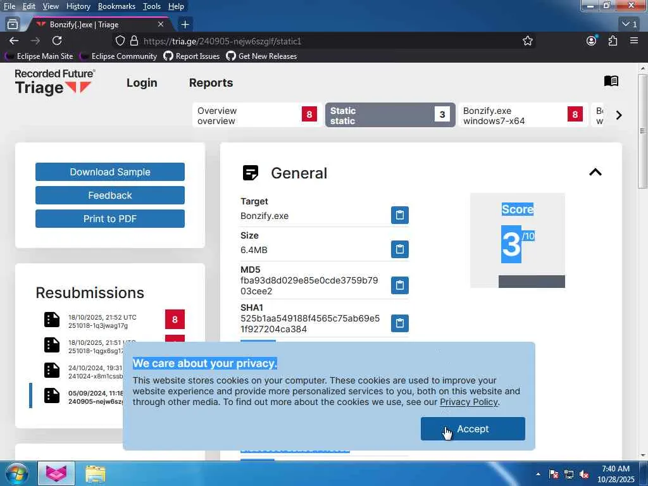Viewport: 648px width, 486px height.
Task: Open the Firefox View icon
Action: pos(13,25)
